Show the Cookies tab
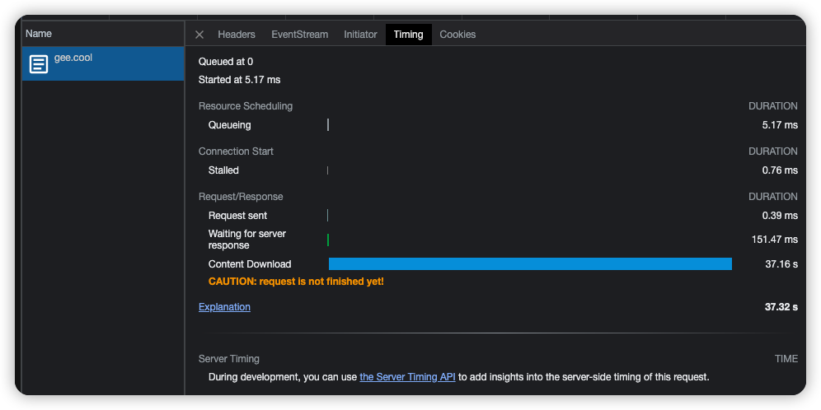821x410 pixels. click(457, 35)
